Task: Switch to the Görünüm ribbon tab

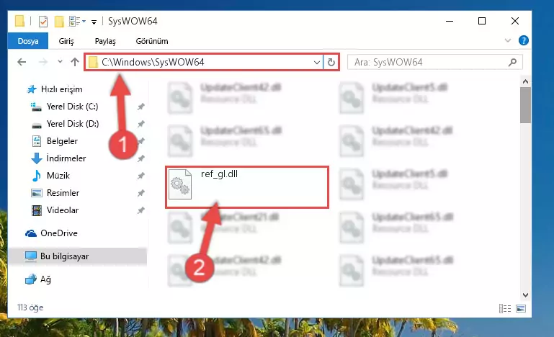Action: (152, 41)
